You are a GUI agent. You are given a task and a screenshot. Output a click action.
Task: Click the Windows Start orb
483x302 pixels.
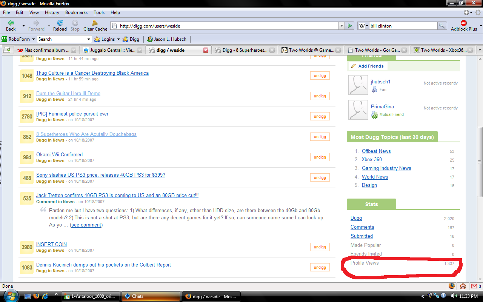point(11,296)
